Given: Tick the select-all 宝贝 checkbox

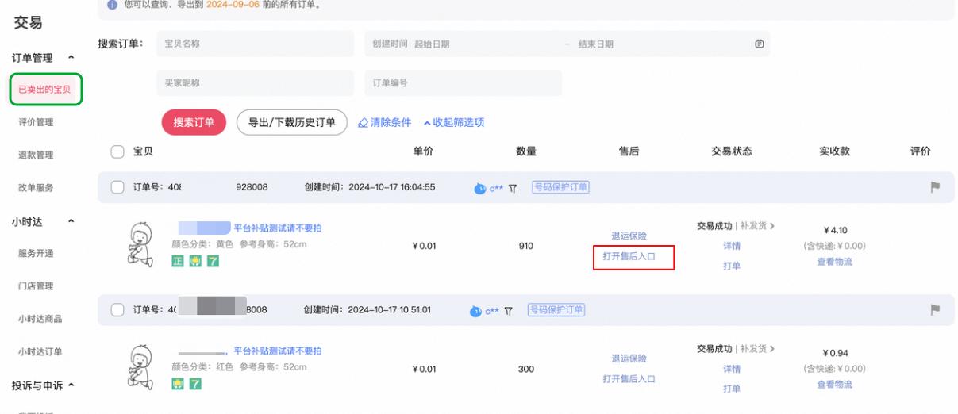Looking at the screenshot, I should click(x=117, y=151).
